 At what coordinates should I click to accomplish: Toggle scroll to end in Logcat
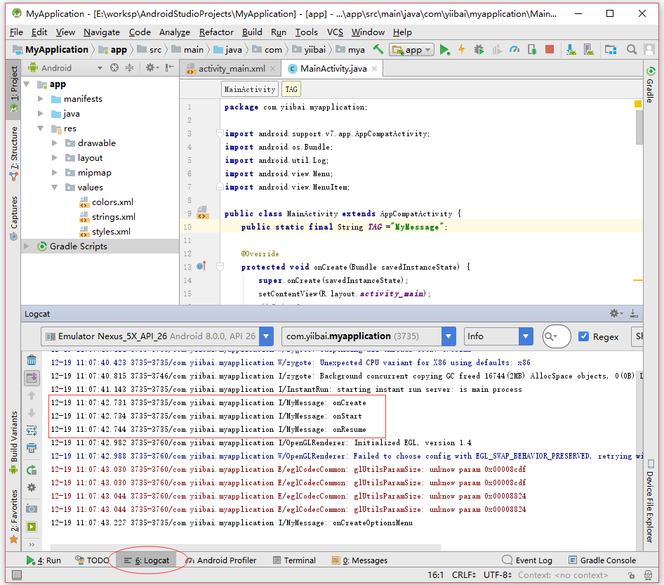pos(32,378)
